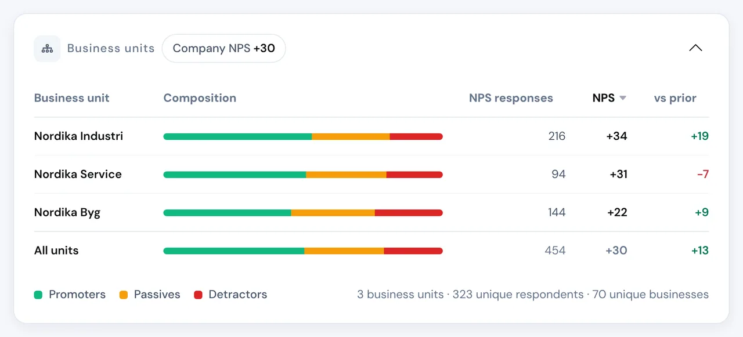Viewport: 743px width, 337px height.
Task: Click the orange Passives legend swatch
Action: coord(123,295)
